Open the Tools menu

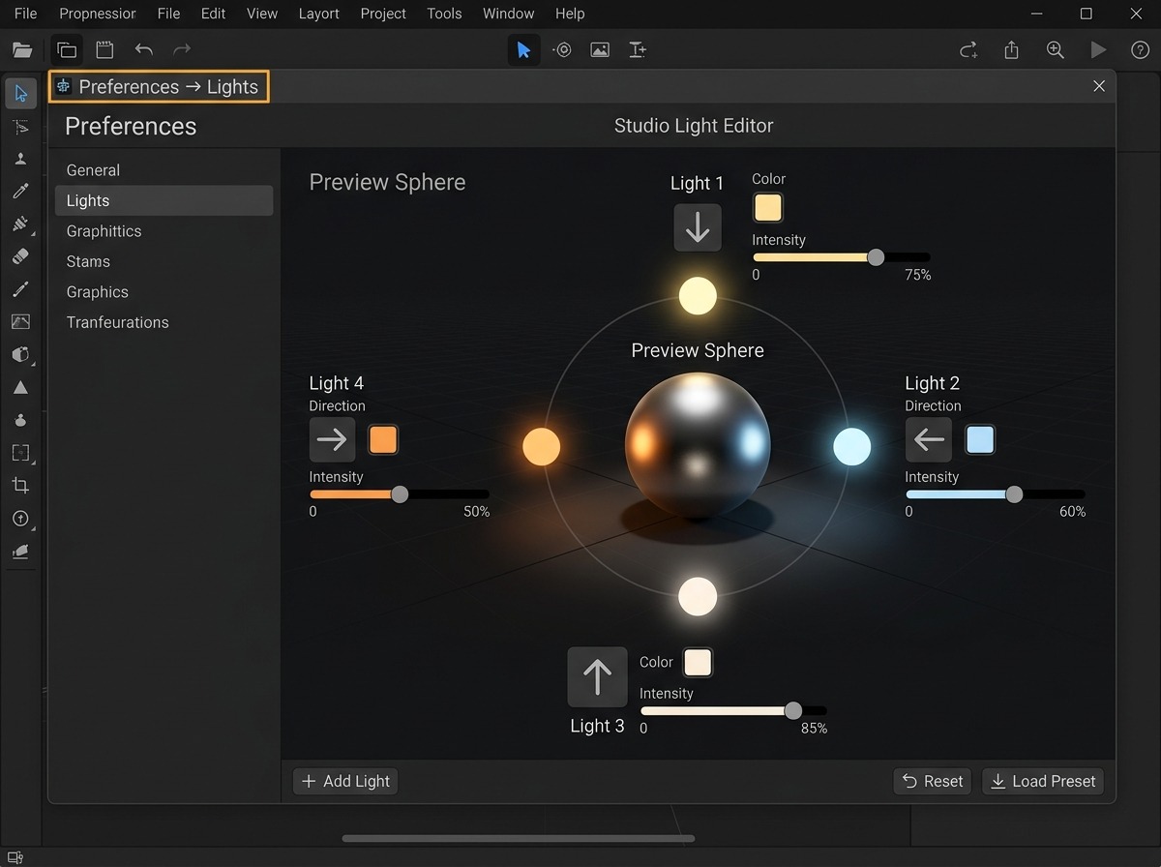click(444, 14)
